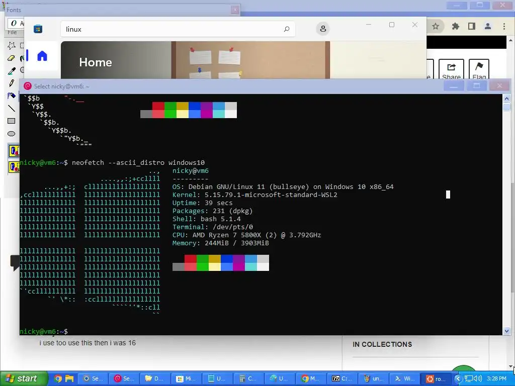Expand hidden tray icons chevron
The width and height of the screenshot is (515, 386).
click(458, 378)
